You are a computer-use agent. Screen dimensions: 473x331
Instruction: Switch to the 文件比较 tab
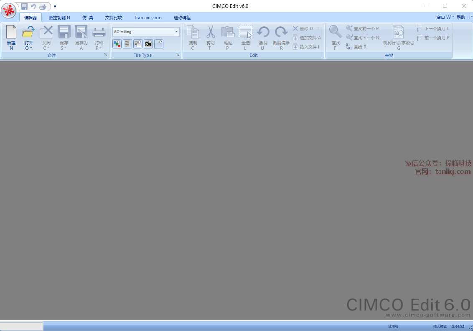click(114, 18)
